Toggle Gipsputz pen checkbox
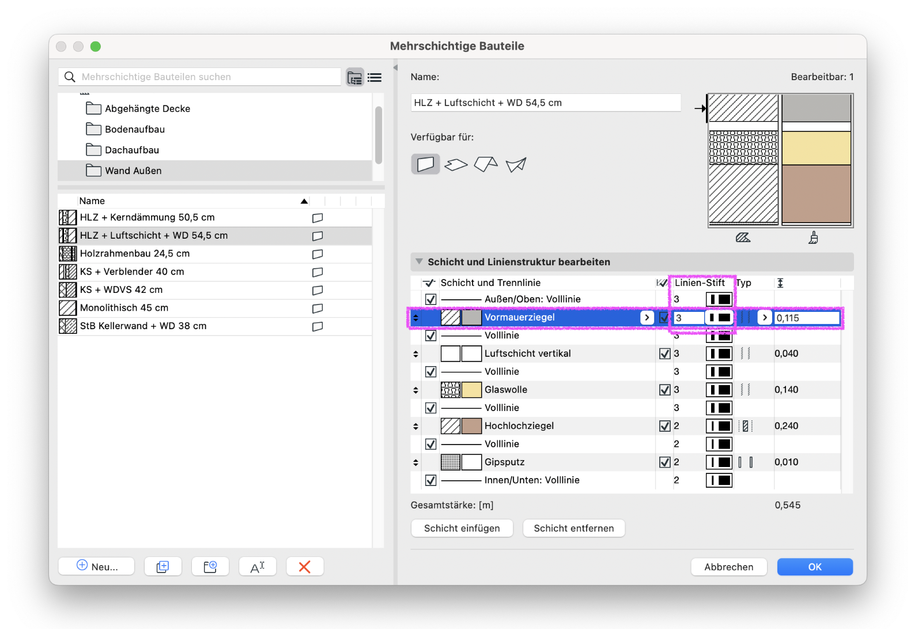 [664, 462]
